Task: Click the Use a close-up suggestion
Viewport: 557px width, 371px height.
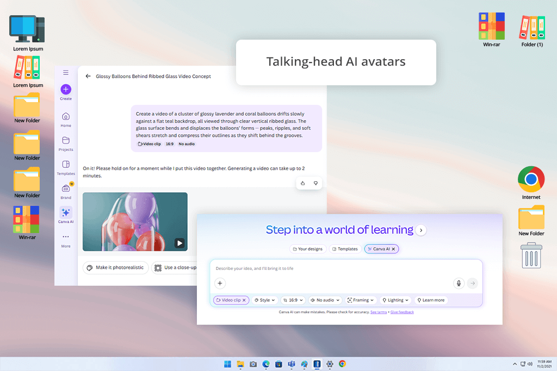Action: (x=175, y=267)
